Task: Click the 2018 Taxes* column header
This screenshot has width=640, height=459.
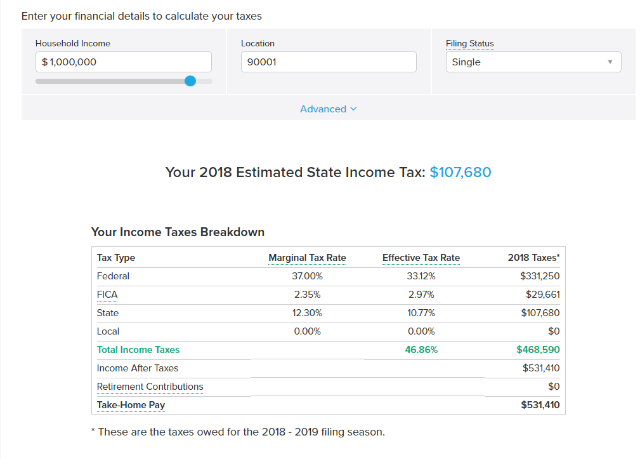Action: [x=534, y=258]
